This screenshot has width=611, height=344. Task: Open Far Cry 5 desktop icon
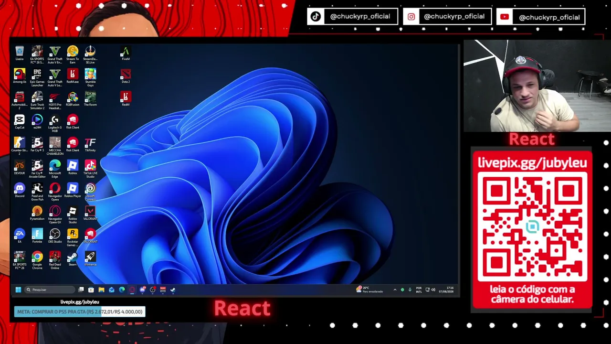(x=37, y=145)
